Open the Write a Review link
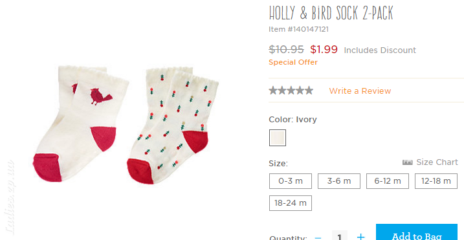 click(x=360, y=91)
